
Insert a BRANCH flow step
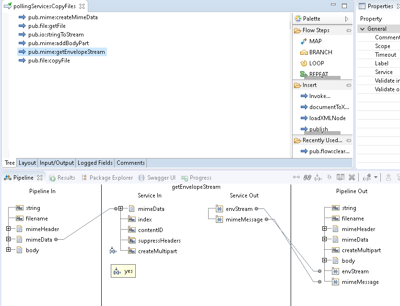coord(319,52)
